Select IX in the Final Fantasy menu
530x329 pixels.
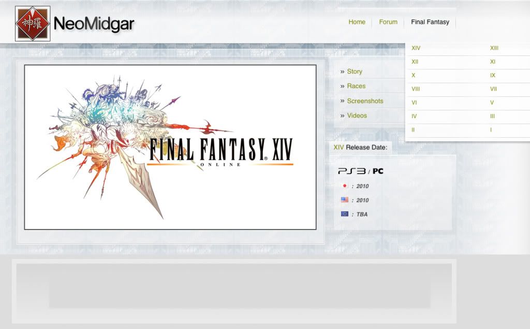493,75
